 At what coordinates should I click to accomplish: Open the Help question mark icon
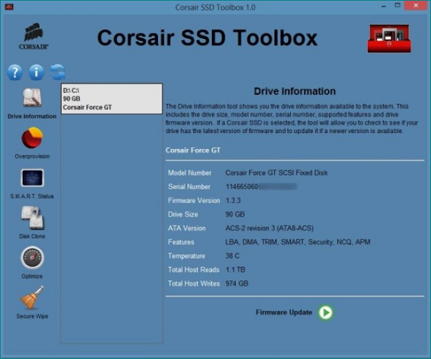click(15, 73)
